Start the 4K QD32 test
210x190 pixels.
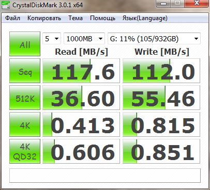click(x=25, y=151)
